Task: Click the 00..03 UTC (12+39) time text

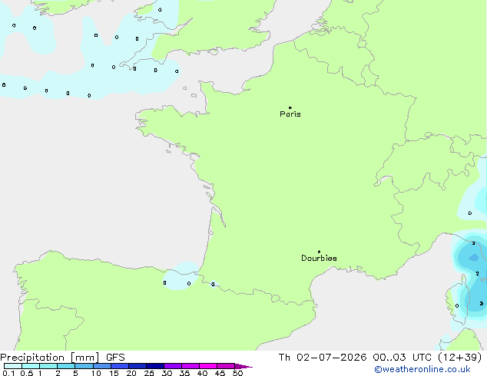Action: pos(427,358)
